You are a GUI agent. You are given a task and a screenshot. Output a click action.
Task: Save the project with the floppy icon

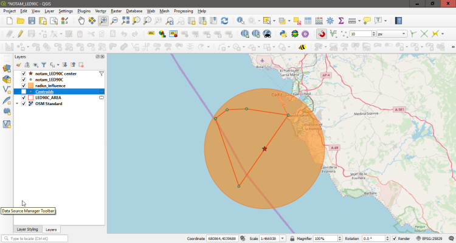click(x=32, y=21)
